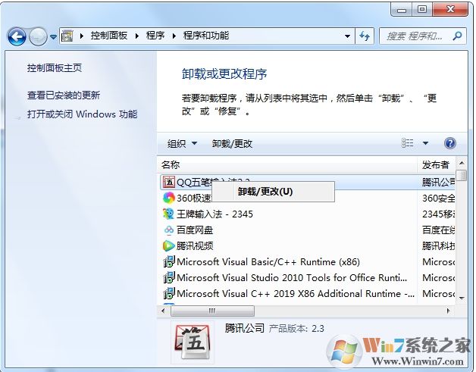Viewport: 476px width, 372px height.
Task: Open the view options dropdown arrow
Action: click(426, 143)
